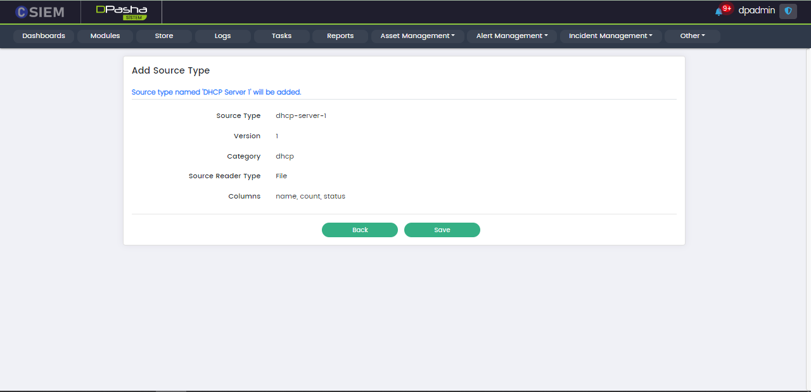Click the DPasha Sistem logo
The height and width of the screenshot is (392, 811).
pos(122,12)
